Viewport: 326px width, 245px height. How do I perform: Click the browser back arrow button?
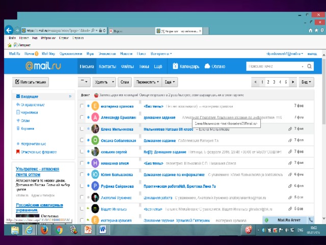coord(9,31)
